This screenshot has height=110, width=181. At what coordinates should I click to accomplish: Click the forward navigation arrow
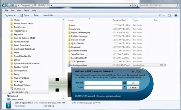click(9, 5)
